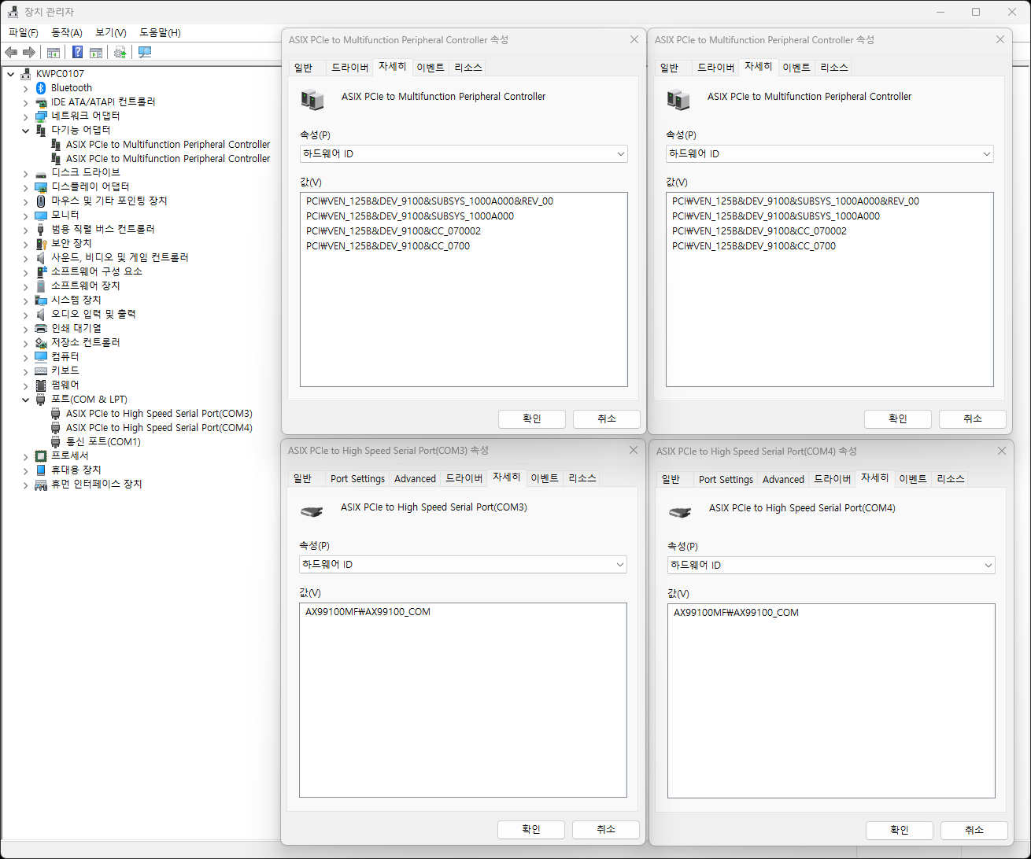Open the 파일(F) menu
1031x859 pixels.
(24, 33)
